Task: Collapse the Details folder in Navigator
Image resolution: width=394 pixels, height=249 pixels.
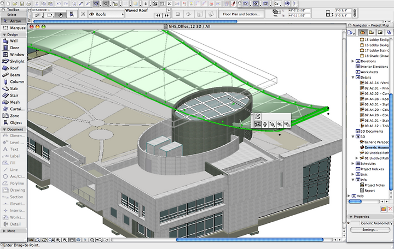Action: pos(353,78)
